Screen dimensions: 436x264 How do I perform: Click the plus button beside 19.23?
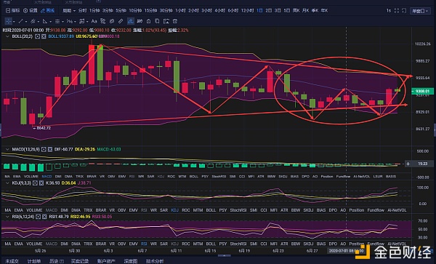point(408,164)
